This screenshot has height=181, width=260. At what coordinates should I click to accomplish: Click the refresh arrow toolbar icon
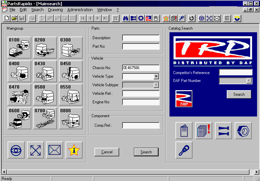point(191,18)
